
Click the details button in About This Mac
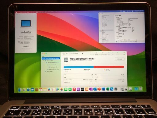tap(25, 46)
